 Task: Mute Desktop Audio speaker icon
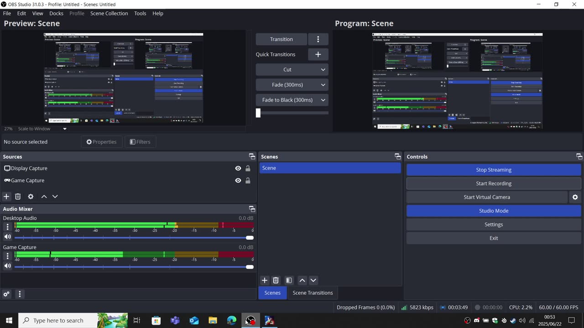(7, 237)
